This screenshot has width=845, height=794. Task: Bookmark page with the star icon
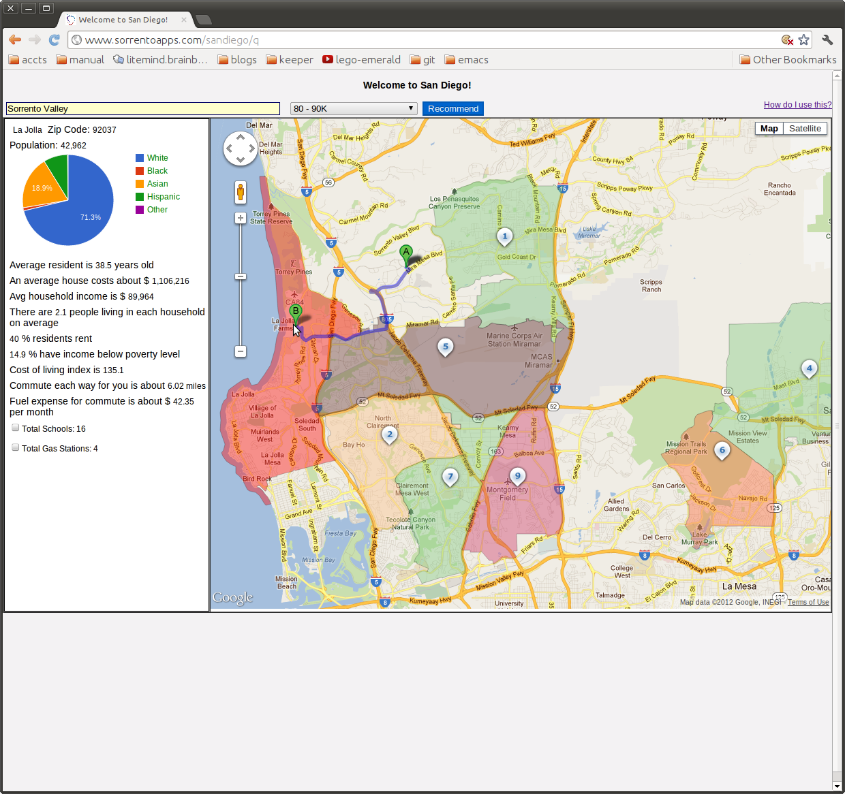click(804, 40)
